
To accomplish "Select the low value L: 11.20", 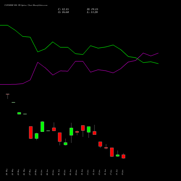I will [x=92, y=12].
